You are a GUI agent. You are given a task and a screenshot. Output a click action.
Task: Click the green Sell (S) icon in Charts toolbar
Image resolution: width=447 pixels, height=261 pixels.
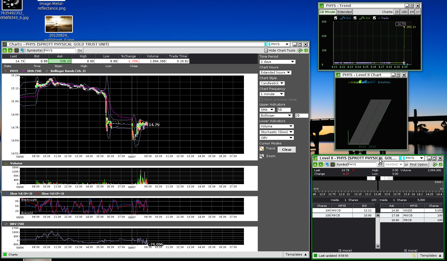[x=10, y=50]
